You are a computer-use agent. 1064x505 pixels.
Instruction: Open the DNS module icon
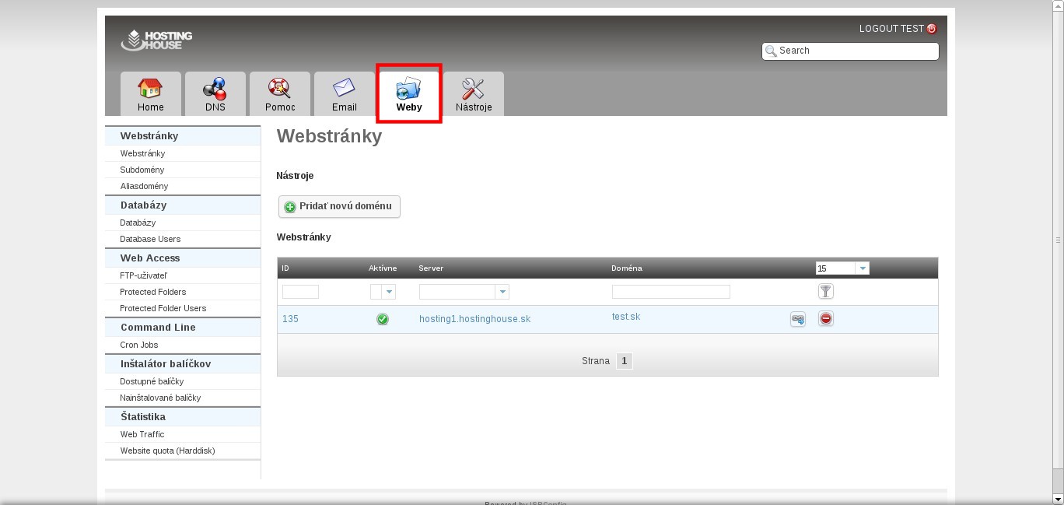[215, 88]
